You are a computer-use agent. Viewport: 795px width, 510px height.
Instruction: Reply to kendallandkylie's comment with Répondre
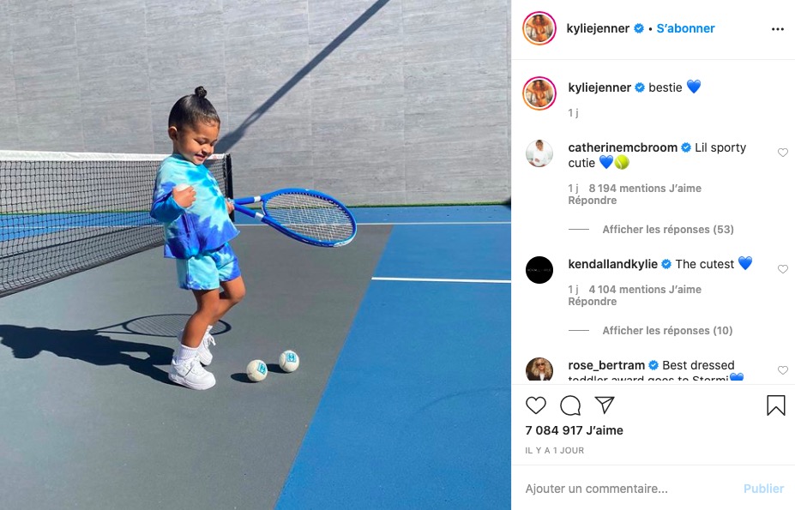pos(593,302)
